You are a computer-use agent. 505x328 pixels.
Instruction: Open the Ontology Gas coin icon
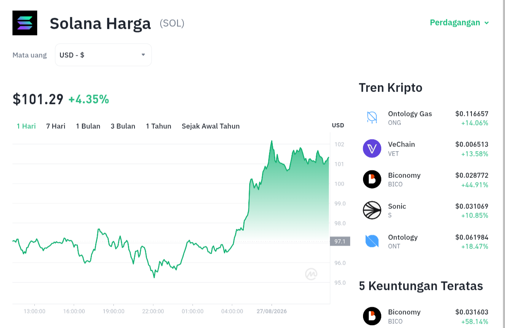(372, 117)
